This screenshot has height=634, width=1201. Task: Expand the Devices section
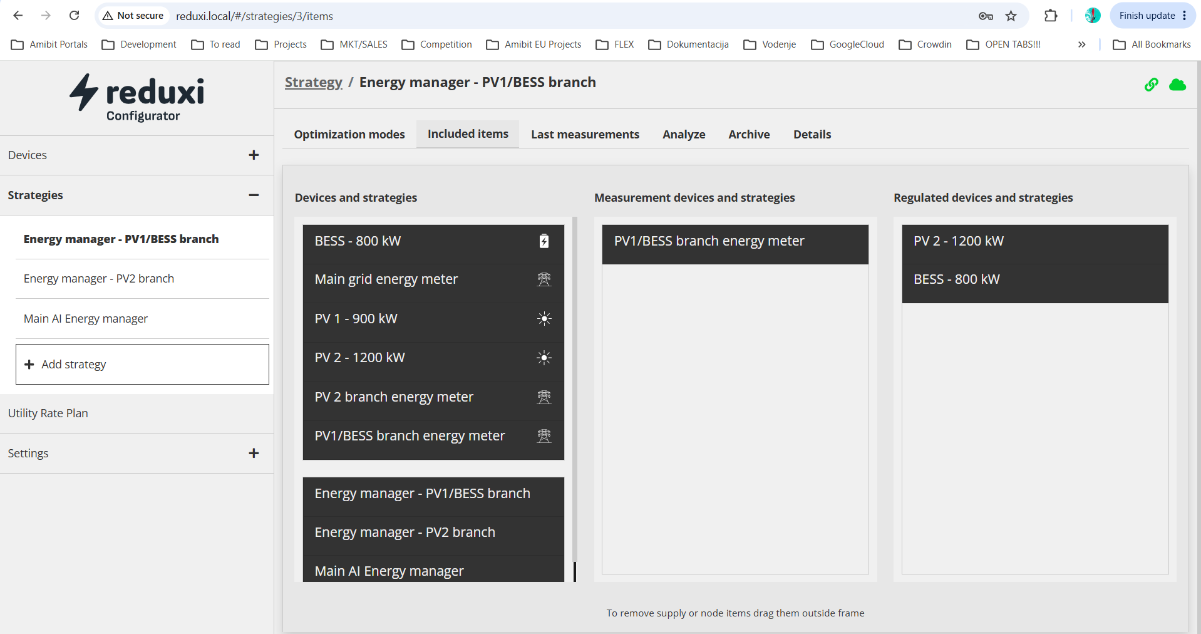(x=254, y=155)
